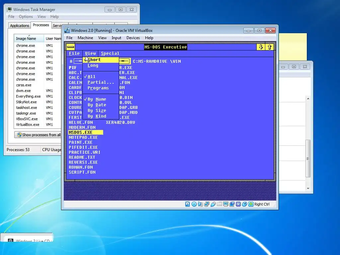This screenshot has width=340, height=255.
Task: Open Task Manager File menu
Action: [11, 17]
